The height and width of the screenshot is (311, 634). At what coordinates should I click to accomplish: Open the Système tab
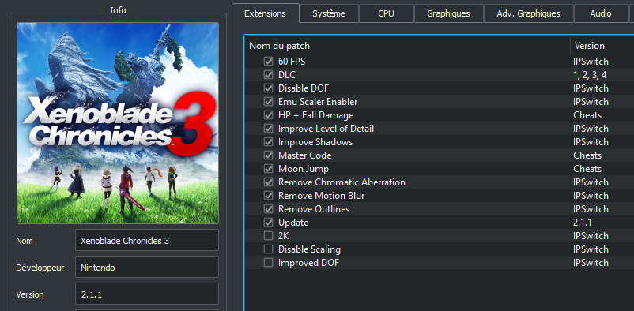point(329,13)
